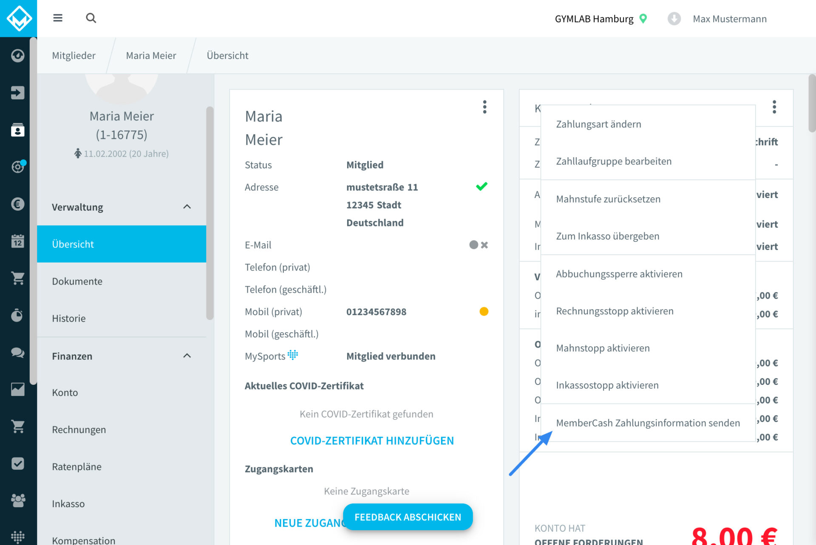
Task: Click the green location pin icon
Action: (x=643, y=19)
